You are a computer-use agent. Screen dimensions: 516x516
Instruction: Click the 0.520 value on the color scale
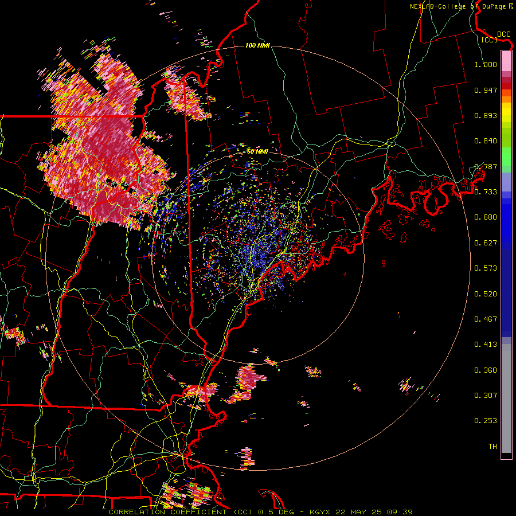point(486,294)
